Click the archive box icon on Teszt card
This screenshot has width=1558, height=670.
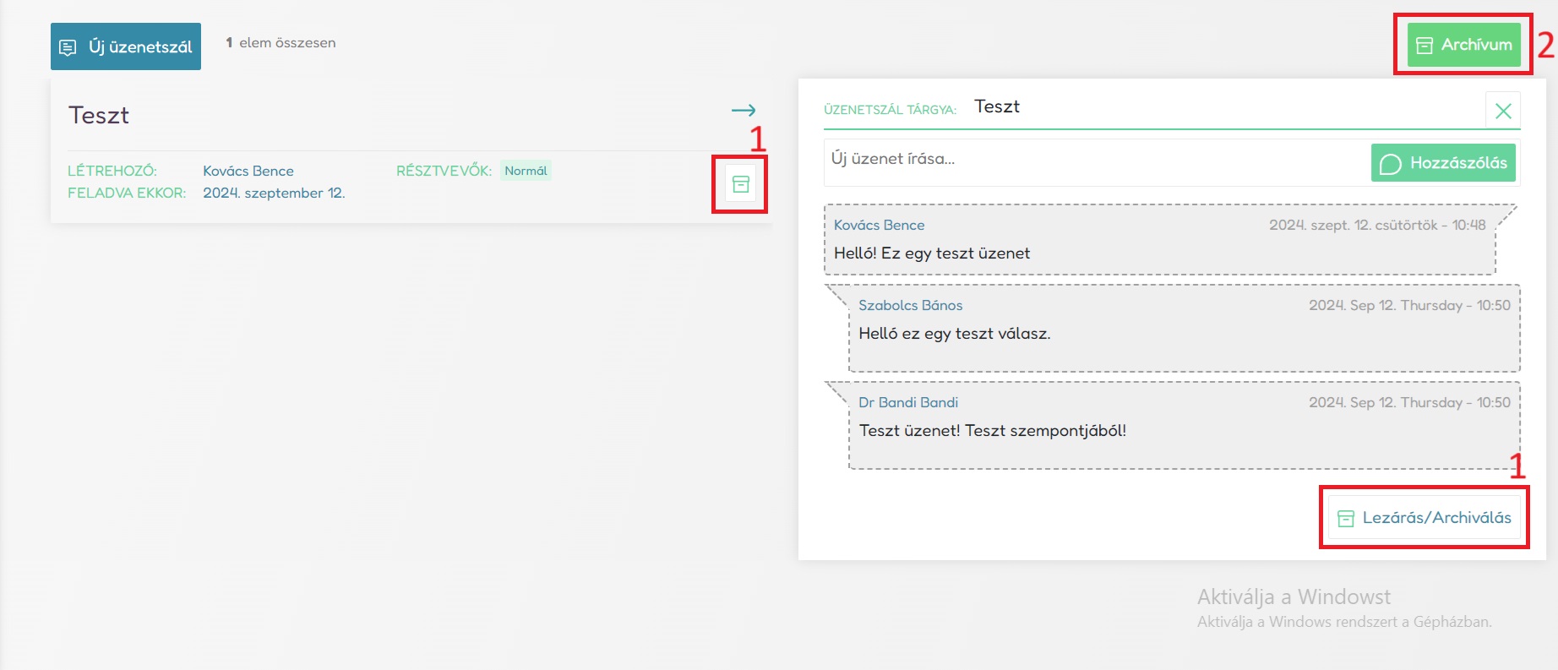[x=741, y=184]
